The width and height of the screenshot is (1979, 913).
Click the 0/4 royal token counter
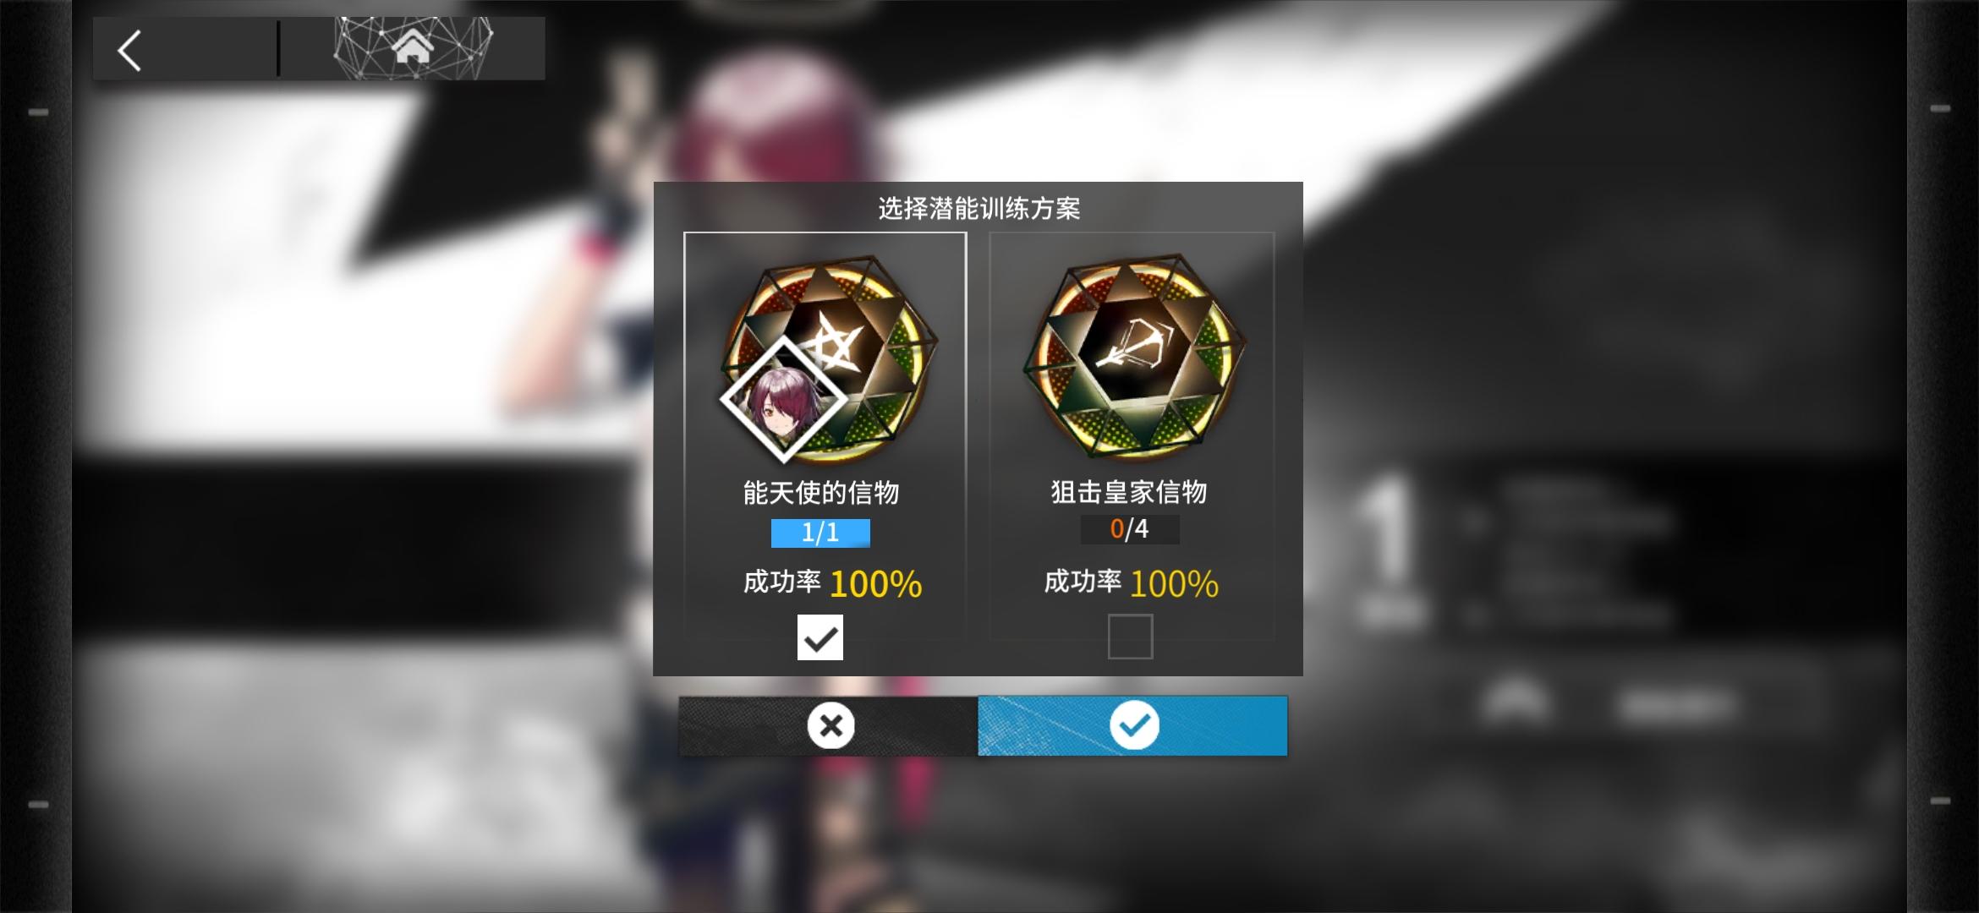point(1130,529)
